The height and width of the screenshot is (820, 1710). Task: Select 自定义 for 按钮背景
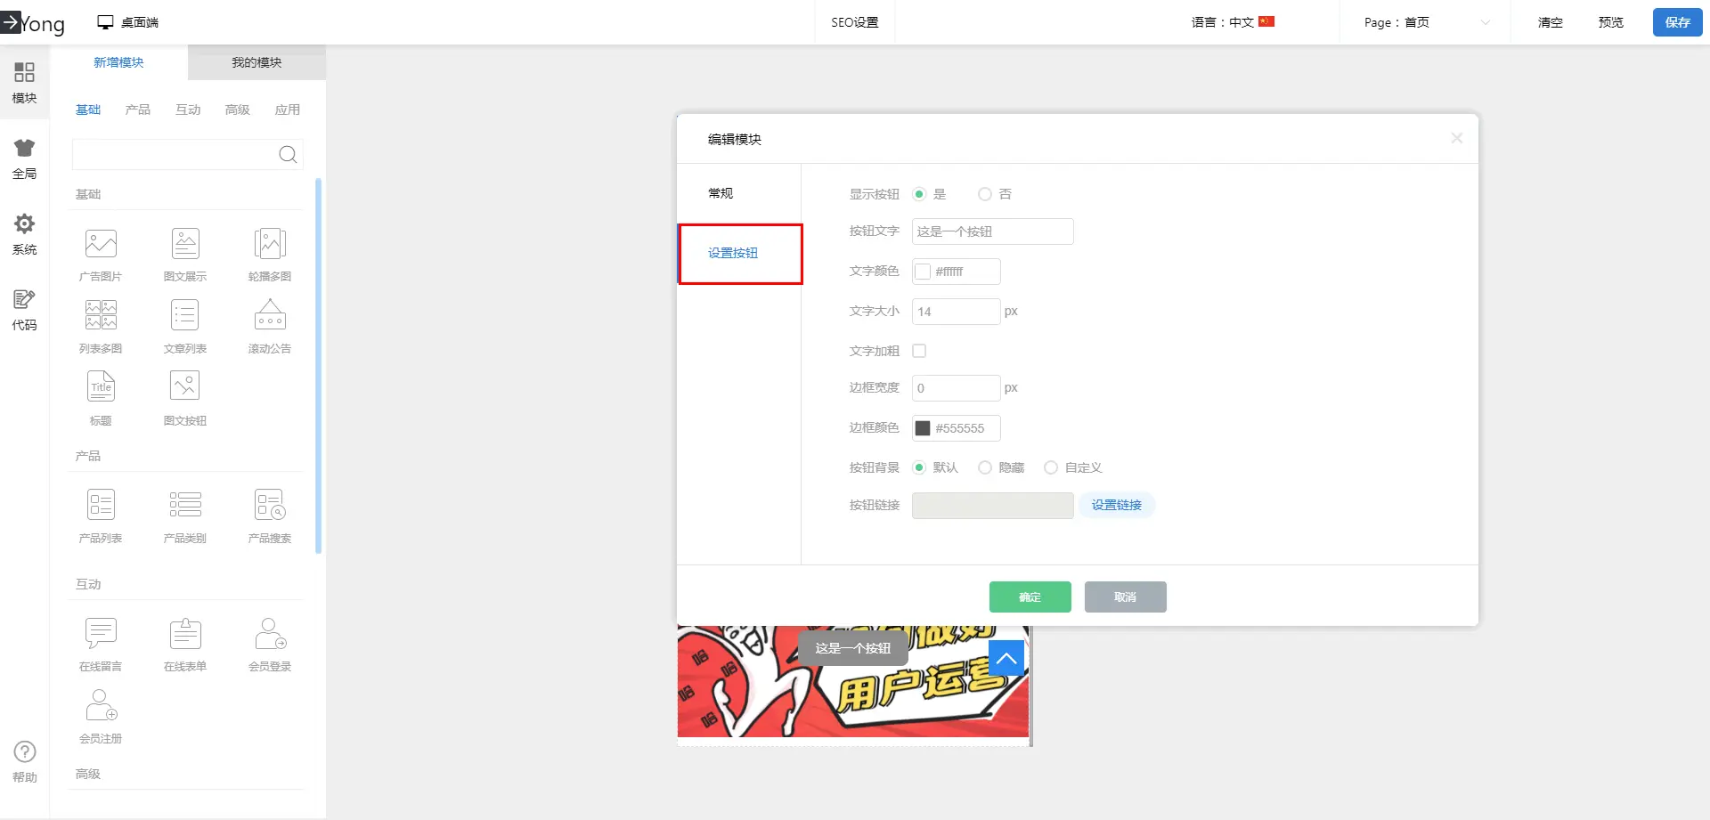coord(1051,467)
